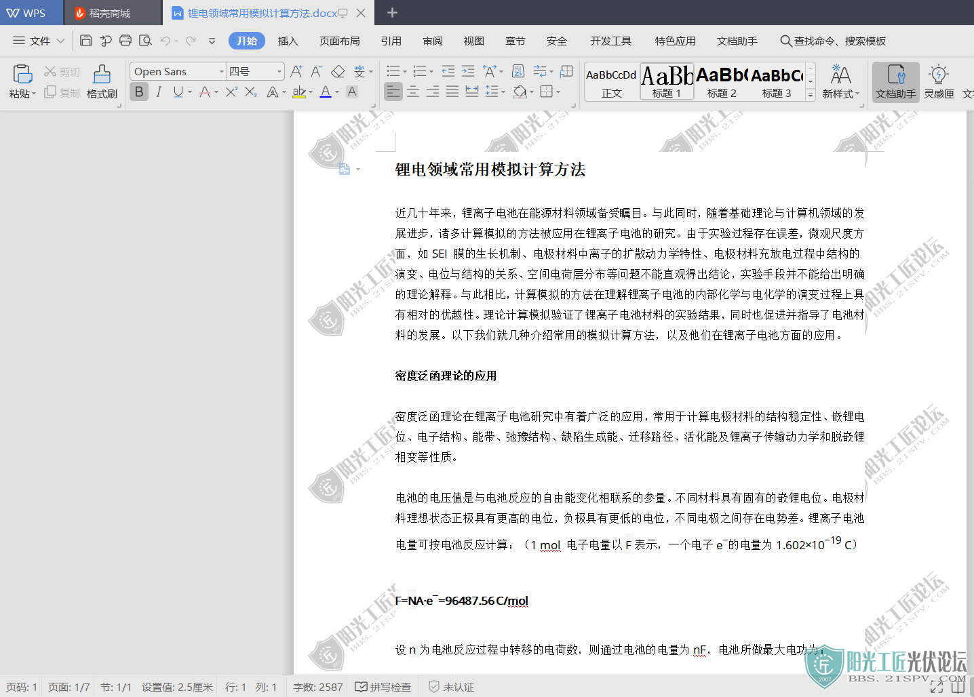Select the Format Painter (格式刷) tool
Viewport: 974px width, 697px height.
[x=102, y=81]
